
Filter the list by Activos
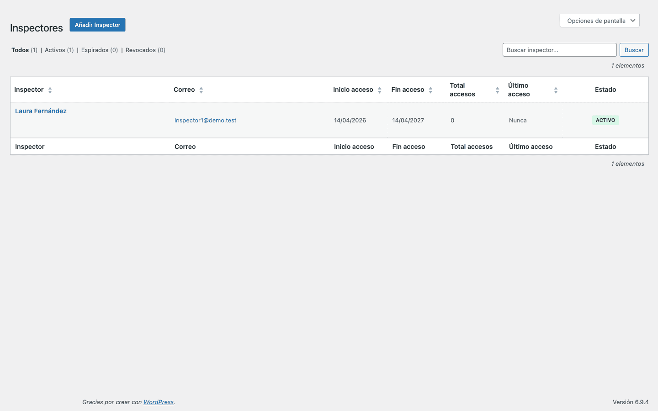(55, 50)
